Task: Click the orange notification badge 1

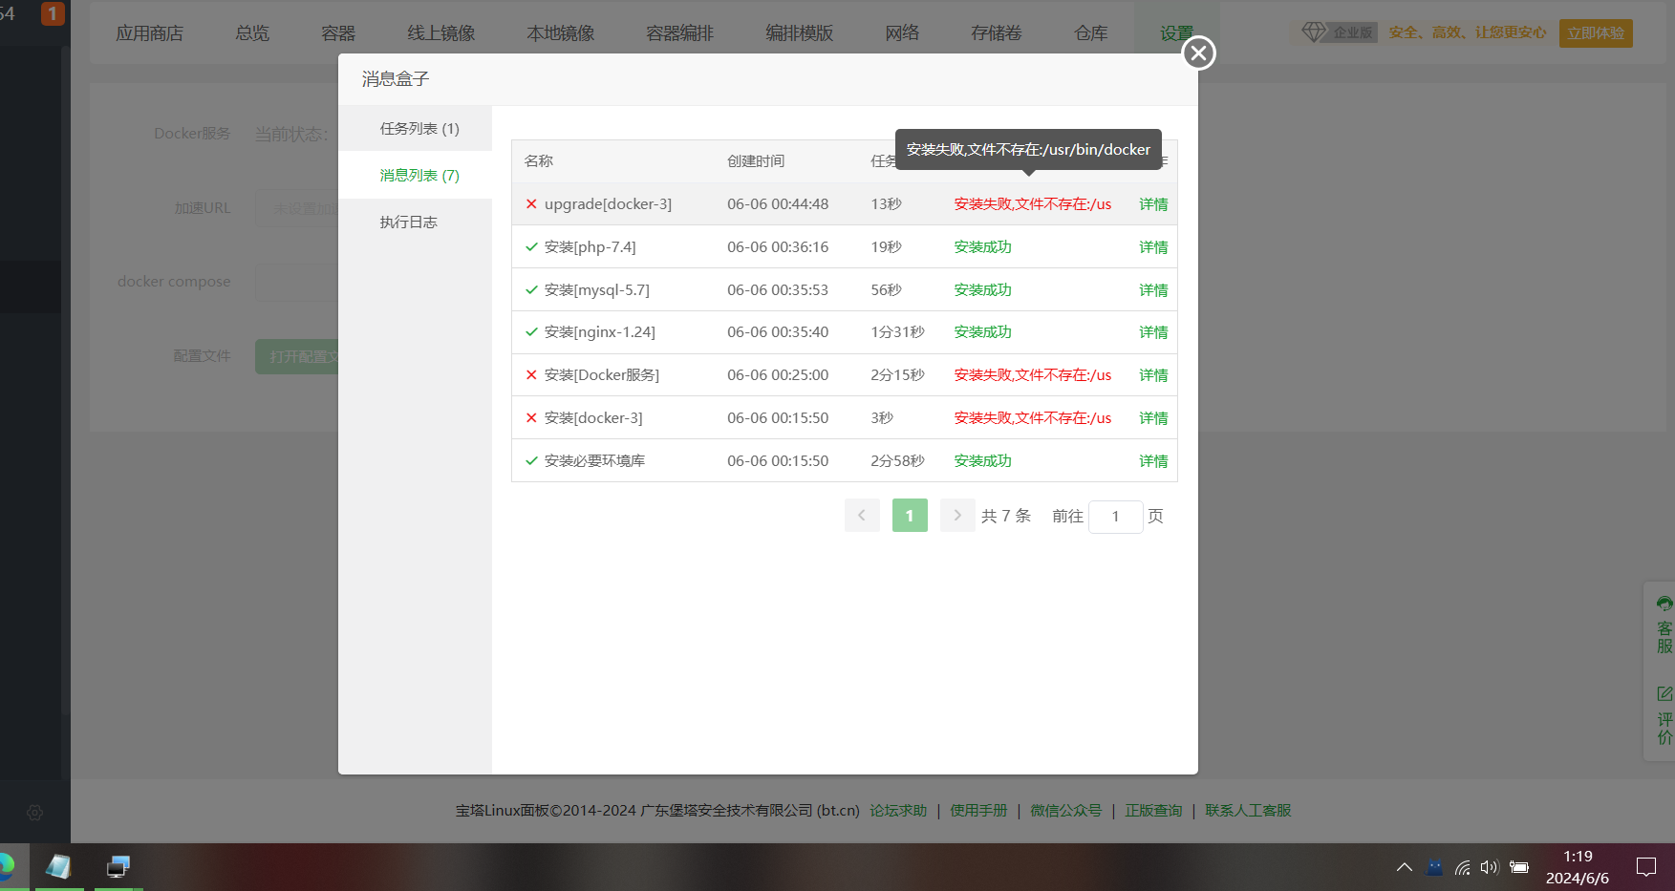Action: (53, 13)
